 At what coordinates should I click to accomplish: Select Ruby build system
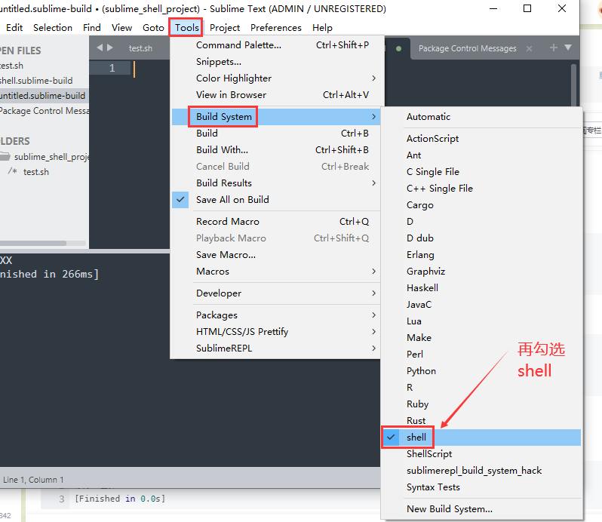[481, 404]
